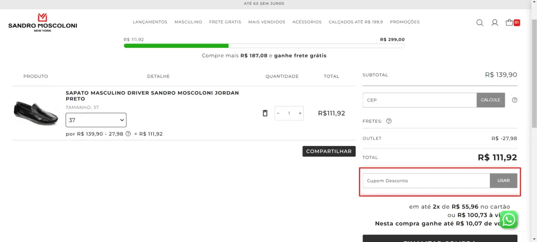Image resolution: width=537 pixels, height=242 pixels.
Task: Open Lançamentos menu
Action: (150, 22)
